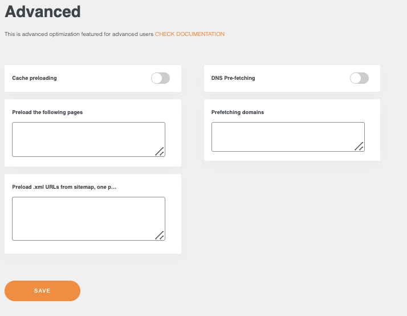Image resolution: width=407 pixels, height=316 pixels.
Task: Click the 'Preload the following pages' label
Action: pyautogui.click(x=47, y=112)
